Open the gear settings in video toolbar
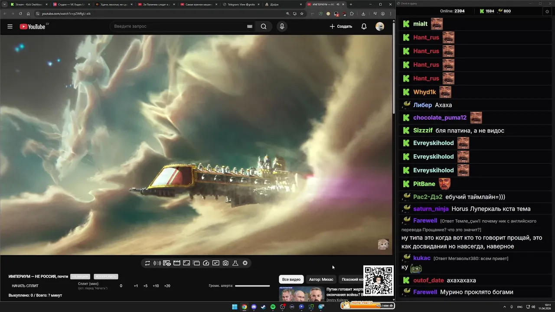Image resolution: width=555 pixels, height=312 pixels. point(245,263)
